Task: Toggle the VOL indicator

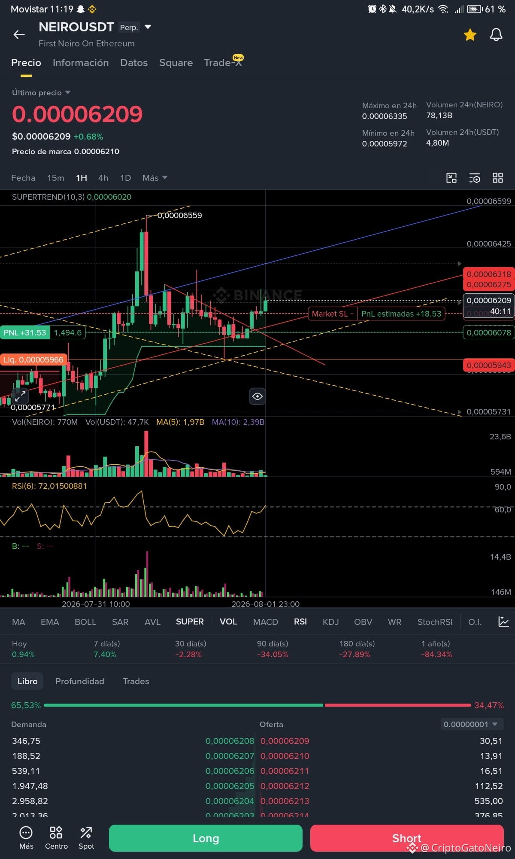Action: [x=228, y=622]
